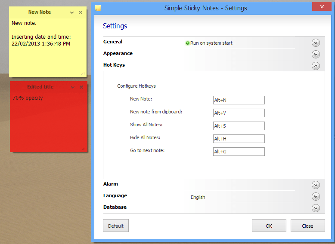The height and width of the screenshot is (244, 335).
Task: Click the resize grip on the yellow note
Action: (x=83, y=74)
